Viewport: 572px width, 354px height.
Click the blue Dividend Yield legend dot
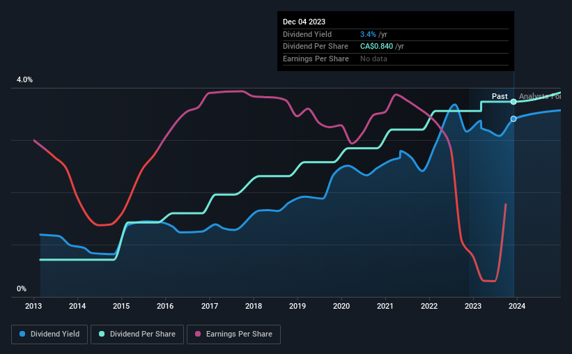click(22, 334)
